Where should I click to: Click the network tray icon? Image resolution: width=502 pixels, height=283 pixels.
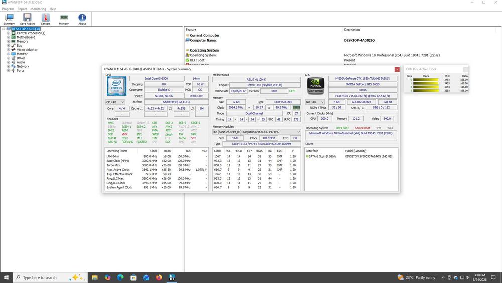tap(462, 277)
